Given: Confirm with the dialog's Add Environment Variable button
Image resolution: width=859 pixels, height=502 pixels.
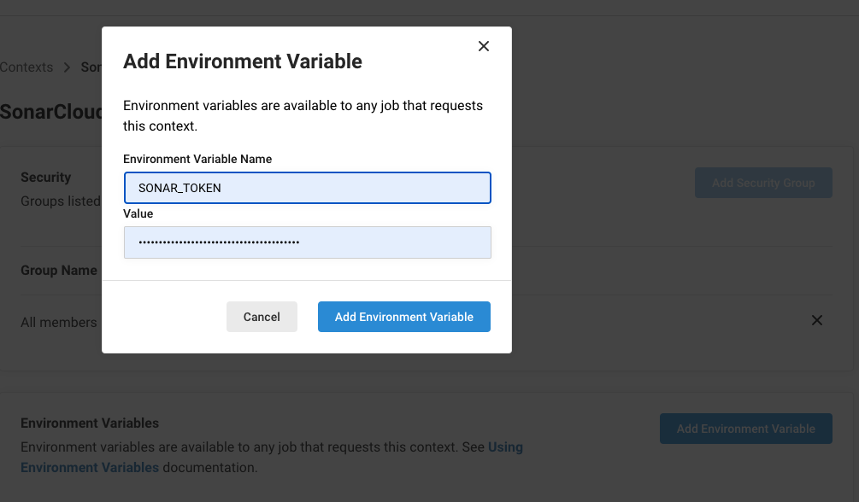Looking at the screenshot, I should [x=403, y=317].
